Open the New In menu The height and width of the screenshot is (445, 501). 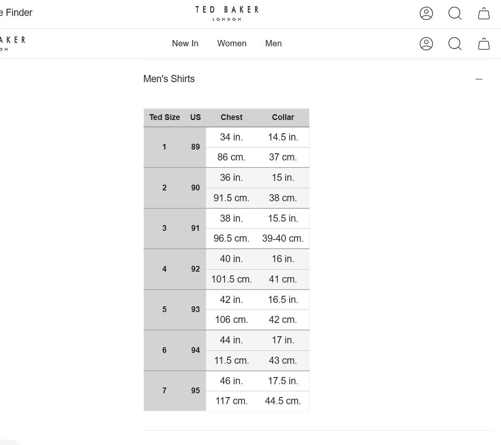185,43
